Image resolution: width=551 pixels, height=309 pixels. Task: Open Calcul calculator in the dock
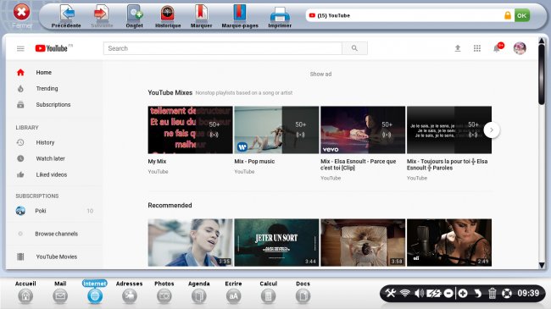268,292
